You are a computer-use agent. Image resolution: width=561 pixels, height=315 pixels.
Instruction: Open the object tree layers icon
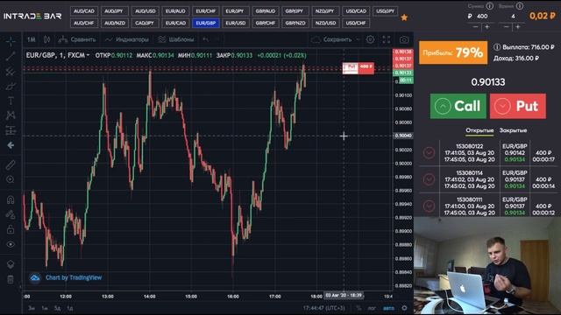coord(11,264)
